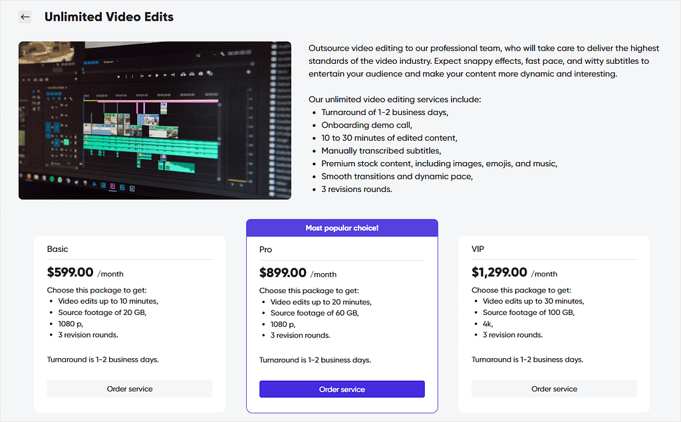681x422 pixels.
Task: Click 'Choose this package to get:' in Basic
Action: [97, 290]
